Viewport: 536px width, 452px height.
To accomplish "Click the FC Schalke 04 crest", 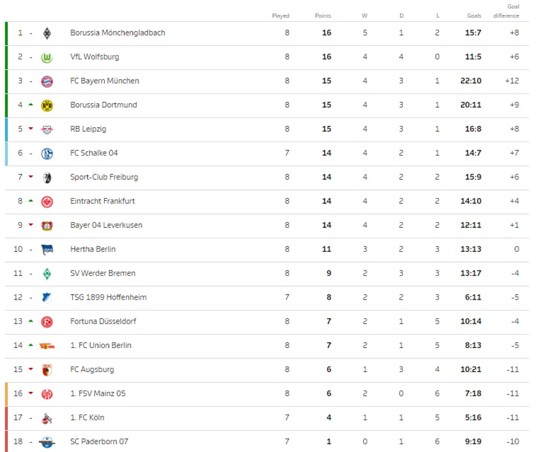I will pos(47,154).
